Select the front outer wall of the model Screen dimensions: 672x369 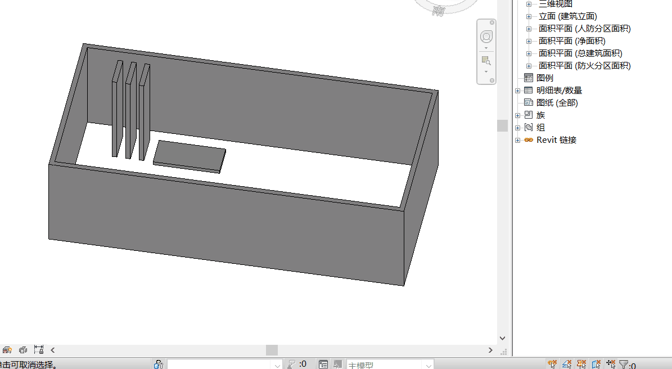(x=226, y=224)
